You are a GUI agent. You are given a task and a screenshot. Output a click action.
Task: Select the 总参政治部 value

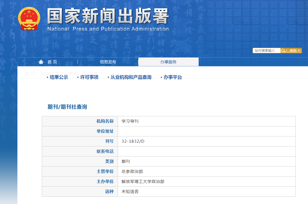[132, 172]
